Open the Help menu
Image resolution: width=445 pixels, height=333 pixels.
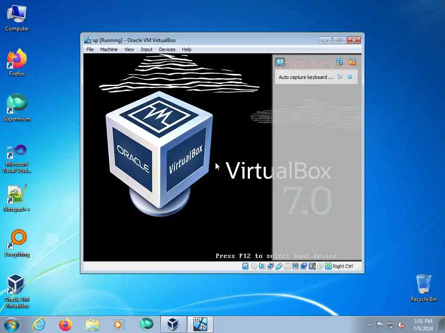tap(186, 49)
